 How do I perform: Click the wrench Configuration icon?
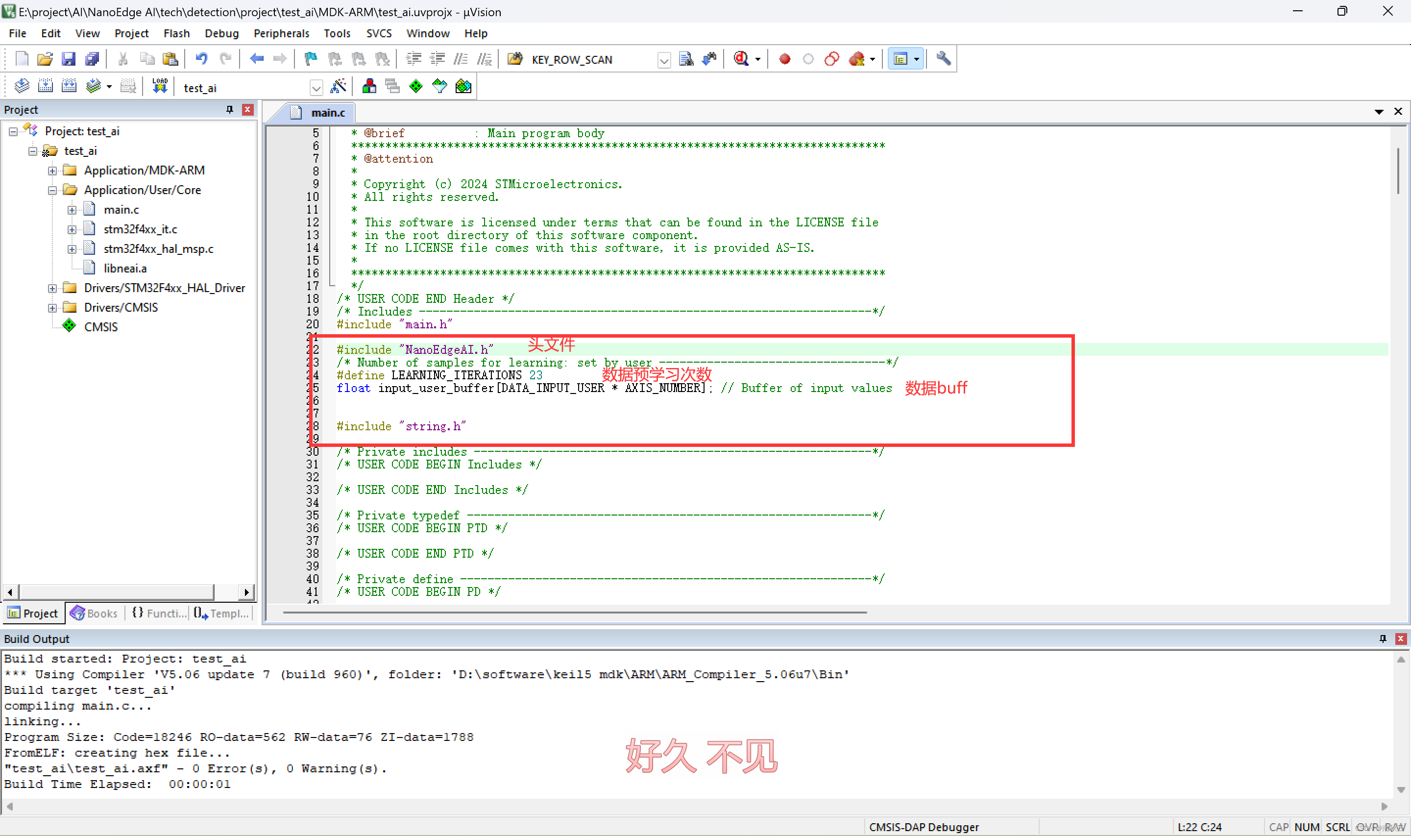[943, 59]
